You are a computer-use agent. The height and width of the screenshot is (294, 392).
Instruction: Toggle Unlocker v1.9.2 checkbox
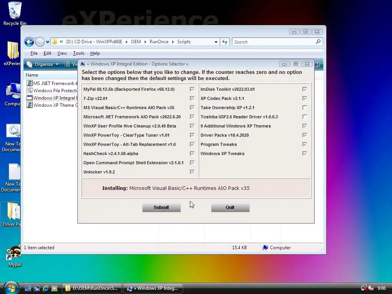(x=192, y=172)
